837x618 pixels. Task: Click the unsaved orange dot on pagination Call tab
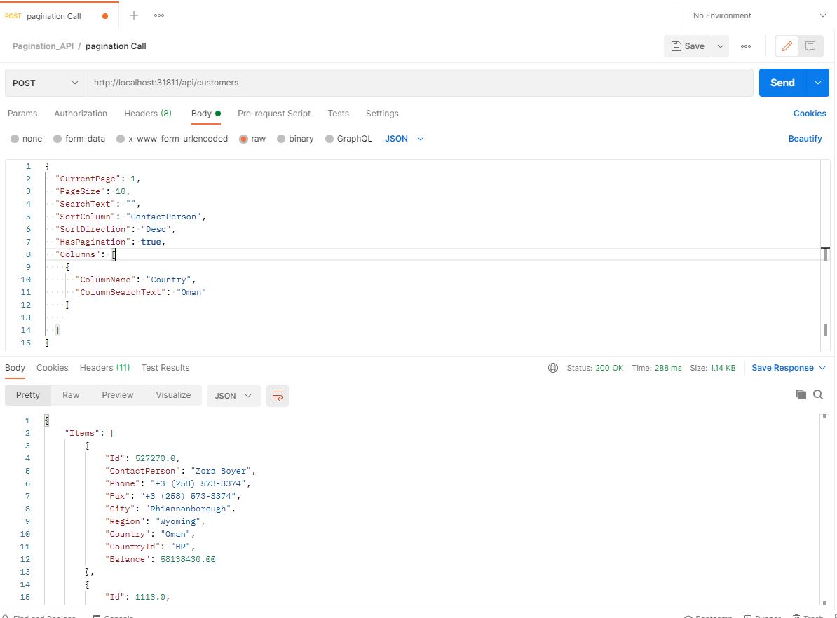point(105,16)
